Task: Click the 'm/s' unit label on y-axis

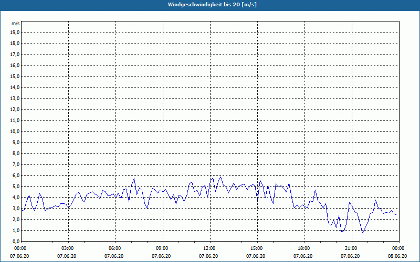Action: 15,24
